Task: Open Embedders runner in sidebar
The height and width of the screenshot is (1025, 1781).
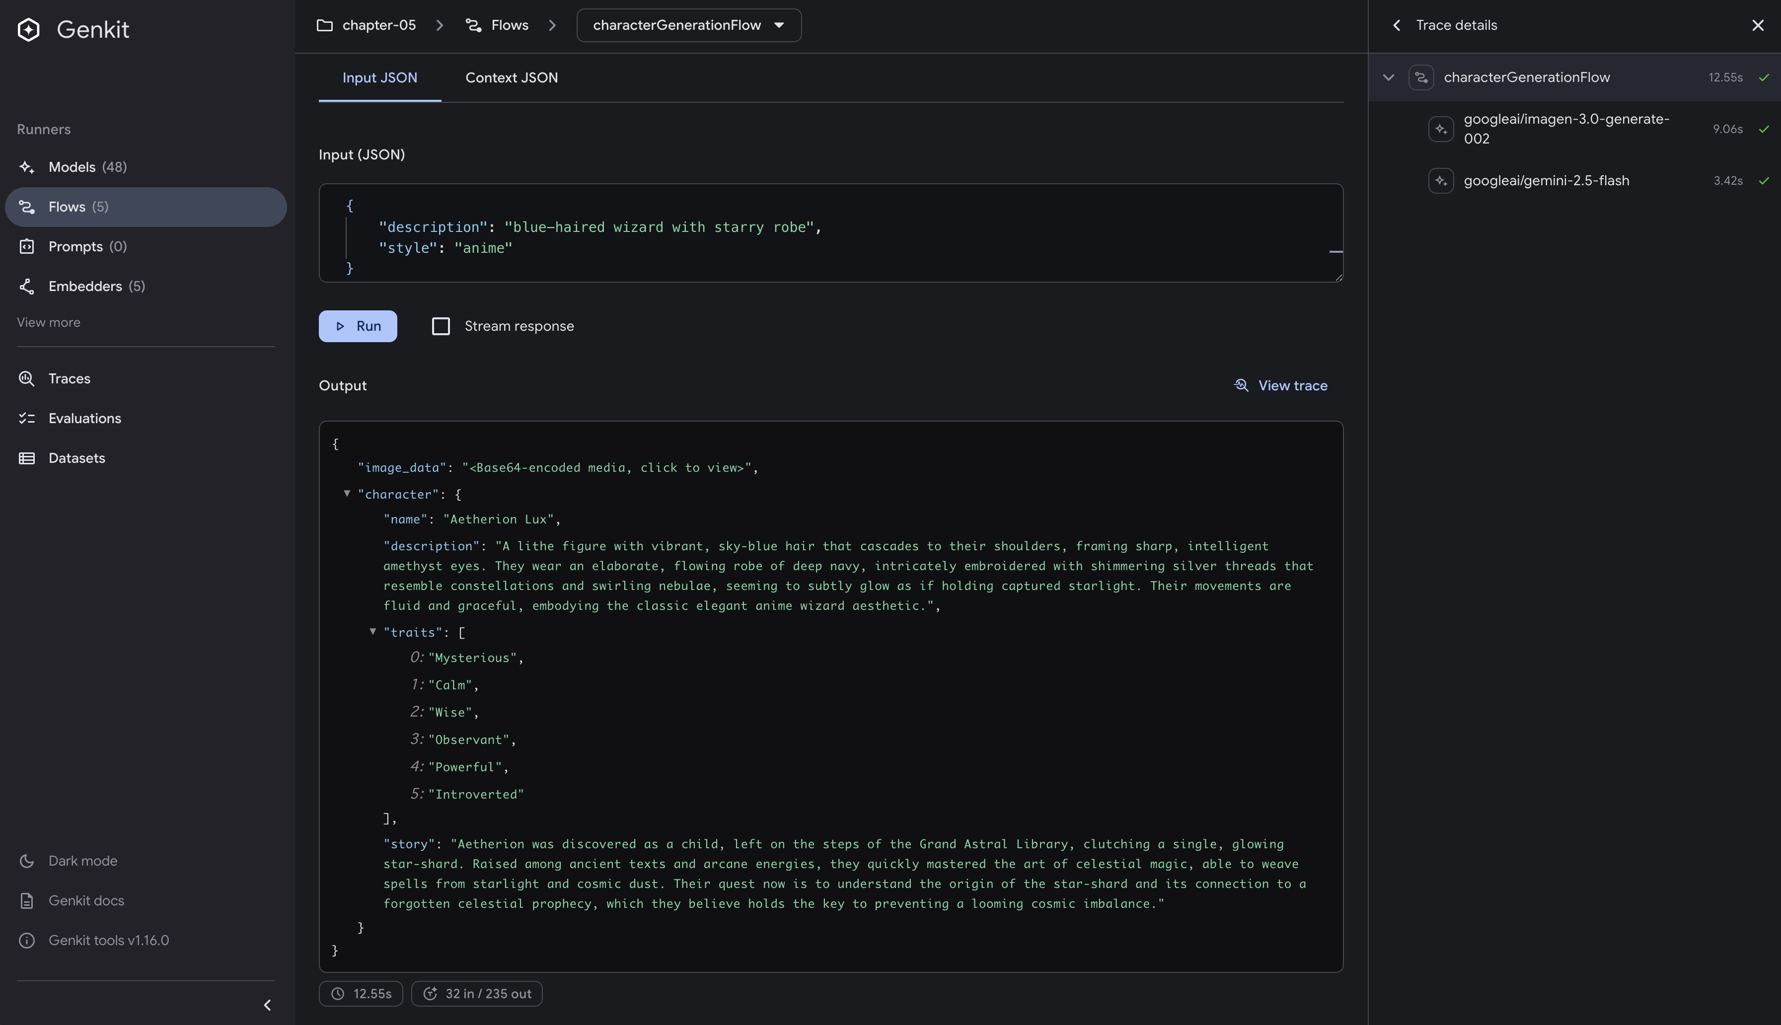Action: pos(146,287)
